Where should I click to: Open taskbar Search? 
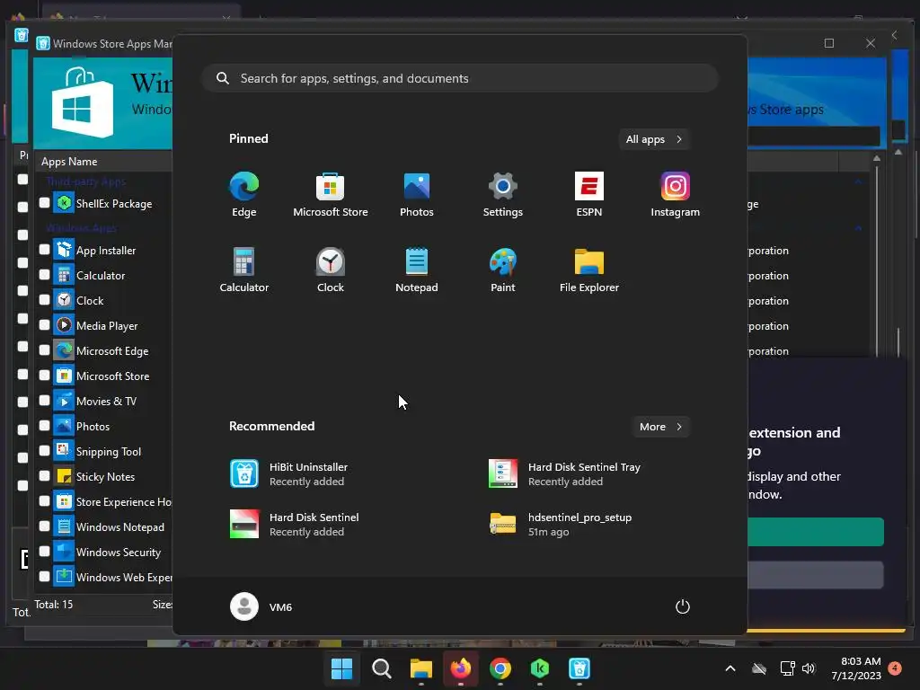(381, 668)
